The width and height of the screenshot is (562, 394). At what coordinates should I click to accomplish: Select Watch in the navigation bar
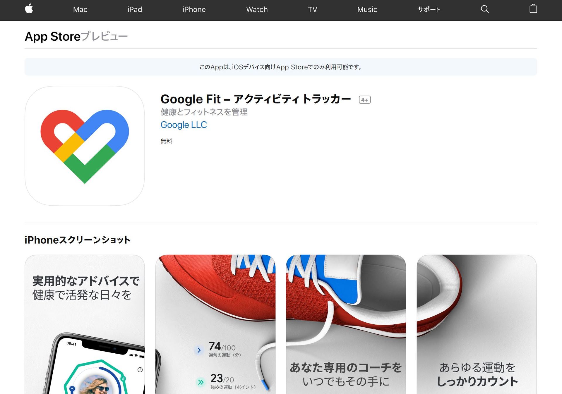[x=257, y=9]
